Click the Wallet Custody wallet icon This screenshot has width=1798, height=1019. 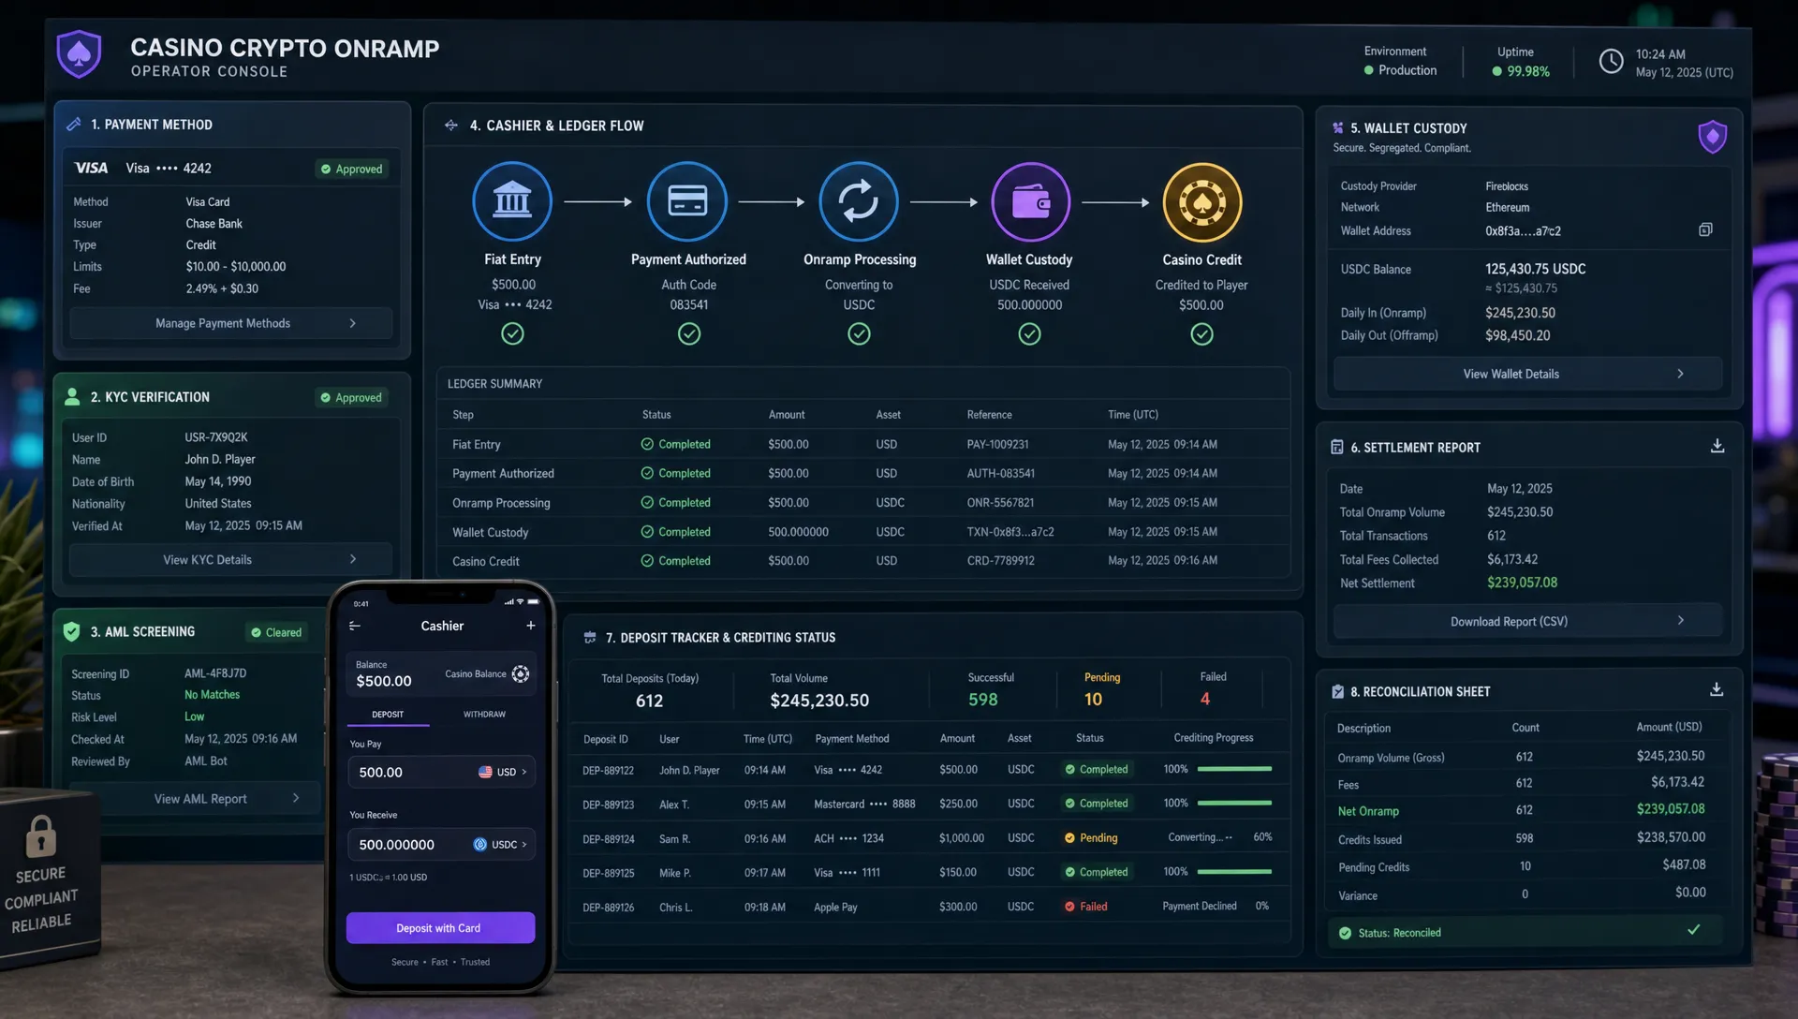(x=1030, y=201)
